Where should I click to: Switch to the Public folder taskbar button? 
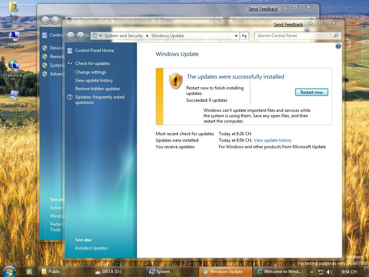pyautogui.click(x=64, y=272)
